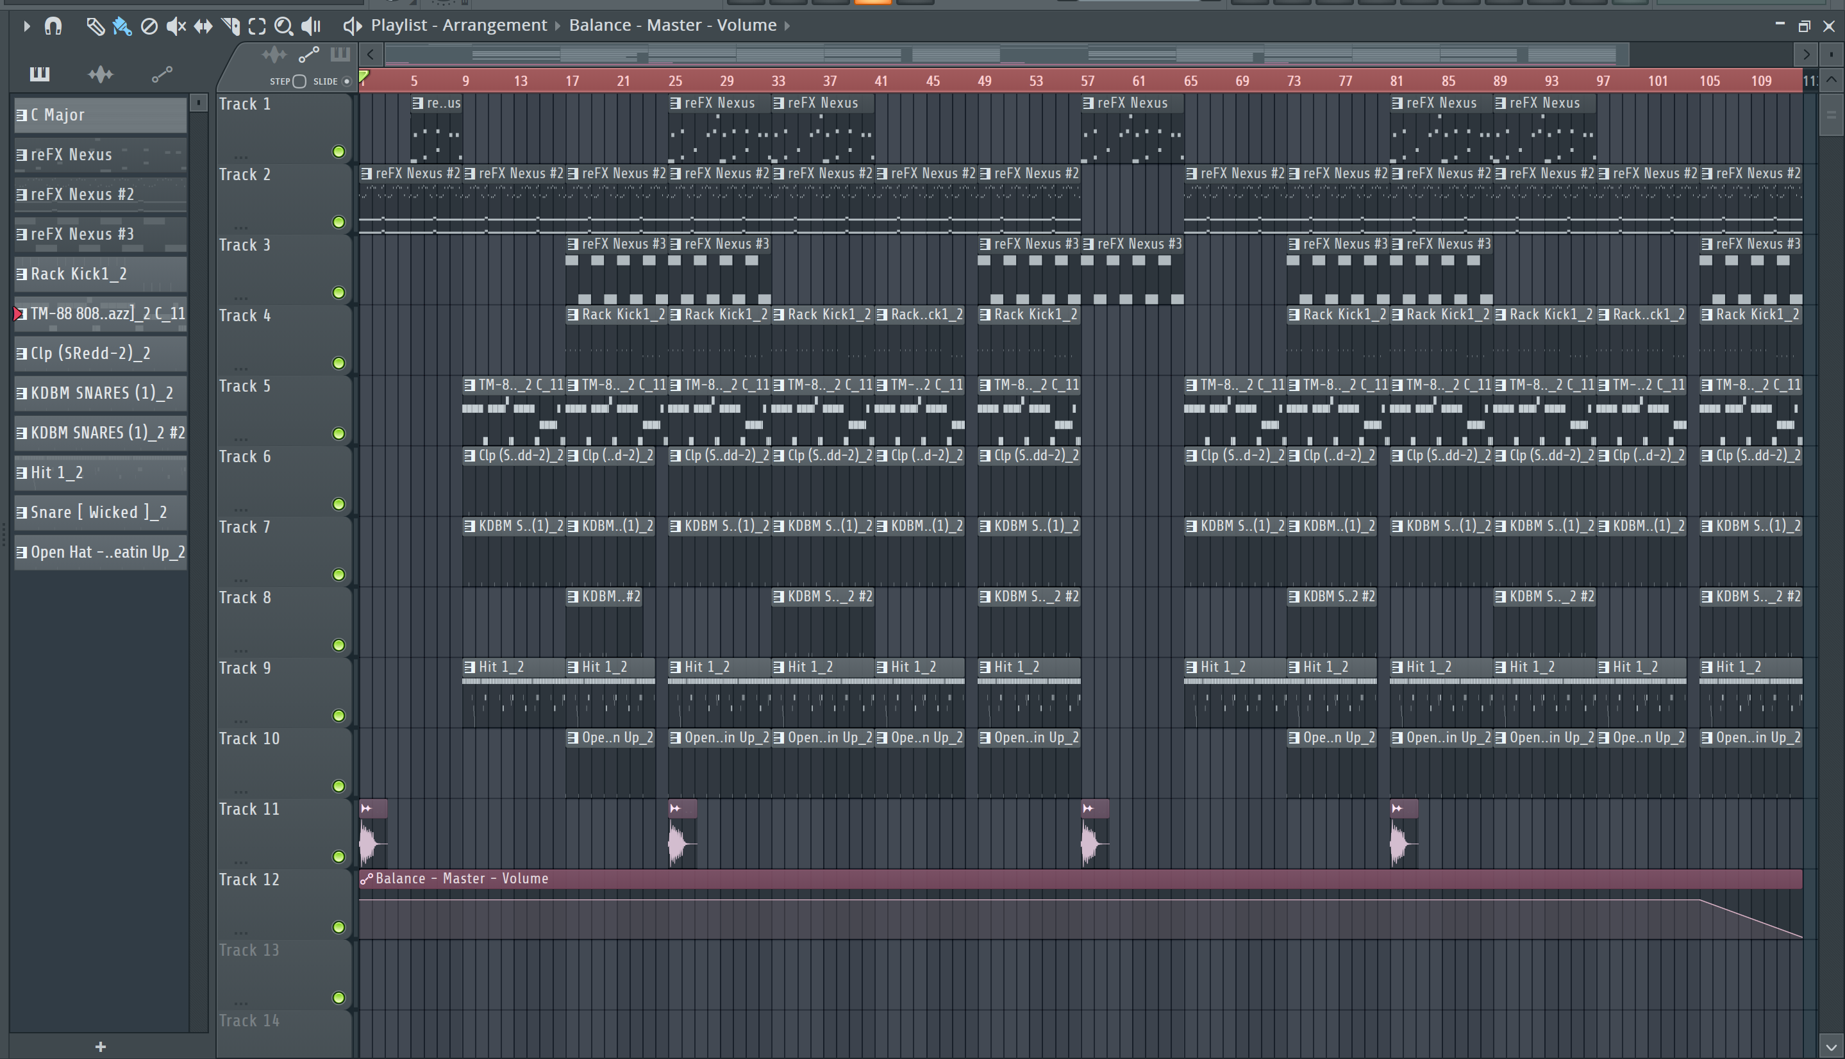The image size is (1845, 1059).
Task: Select the Zoom magnifier tool
Action: coord(283,26)
